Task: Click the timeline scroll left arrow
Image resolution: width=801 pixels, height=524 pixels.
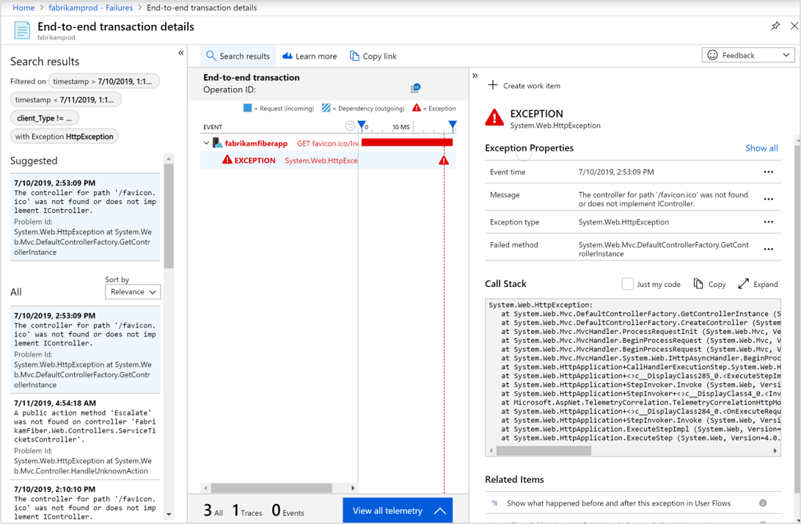Action: [x=206, y=488]
